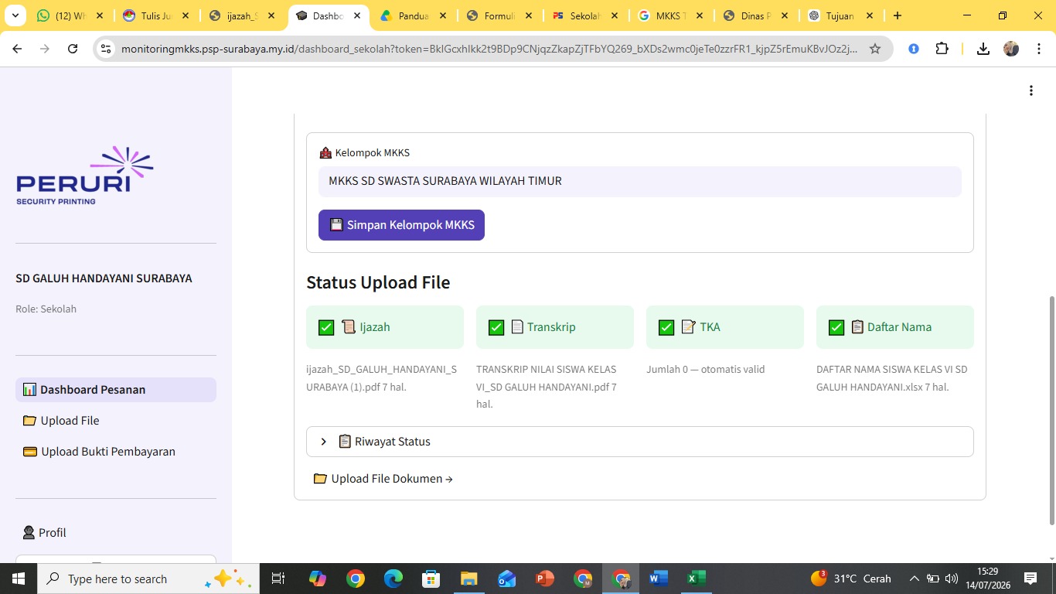Click the Chrome profile avatar
Viewport: 1056px width, 594px height.
(x=1011, y=49)
